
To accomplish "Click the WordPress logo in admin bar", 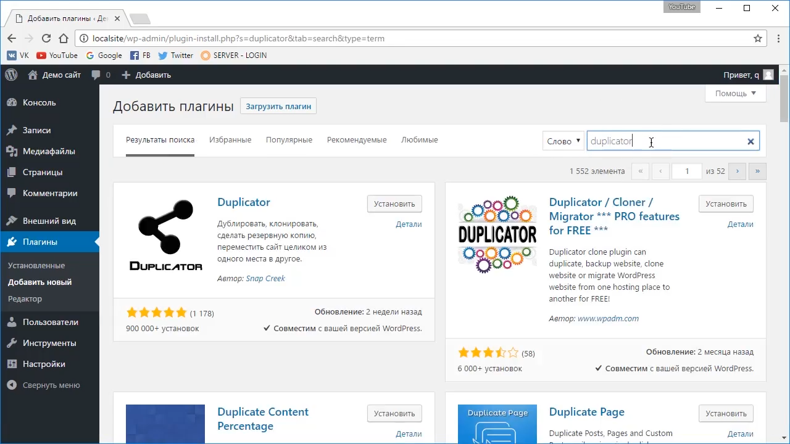I will (11, 75).
